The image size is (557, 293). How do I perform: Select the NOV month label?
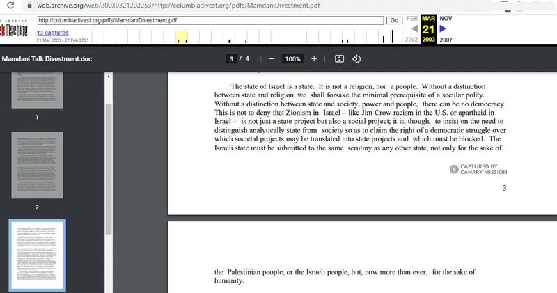point(446,19)
